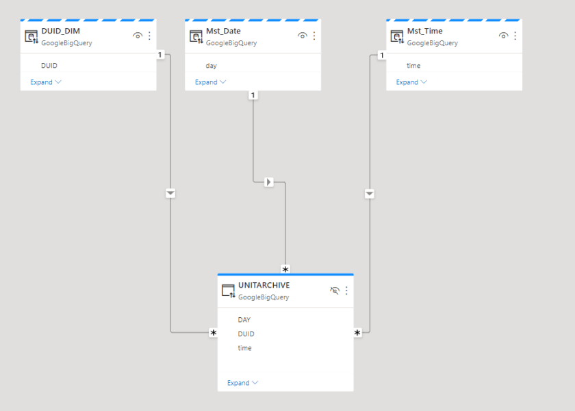Screen dimensions: 575x411
Task: Toggle visibility of the Mst_Date table
Action: pos(302,35)
